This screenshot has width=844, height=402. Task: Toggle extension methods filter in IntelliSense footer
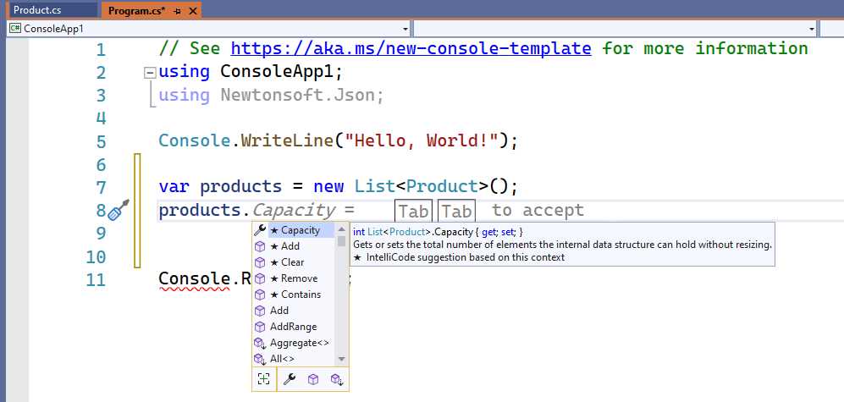click(x=338, y=380)
